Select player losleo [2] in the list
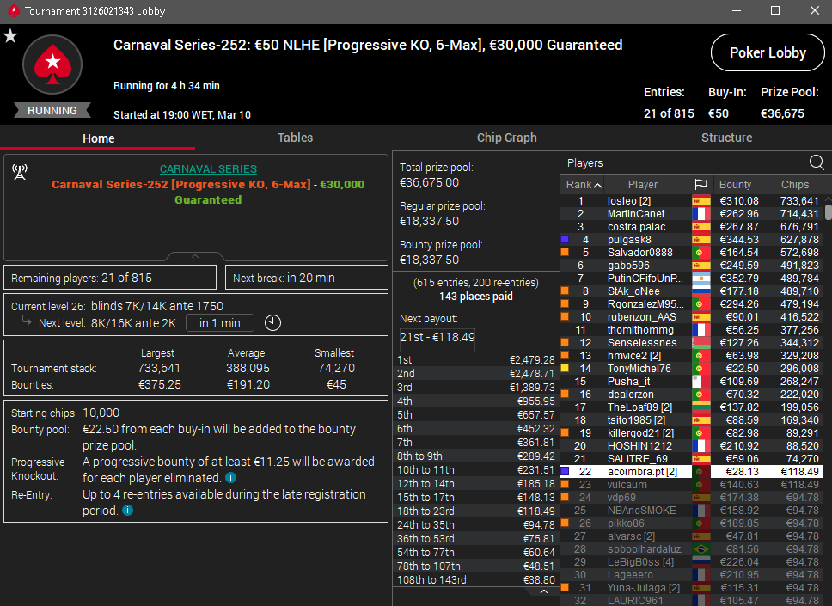This screenshot has height=606, width=832. coord(629,201)
